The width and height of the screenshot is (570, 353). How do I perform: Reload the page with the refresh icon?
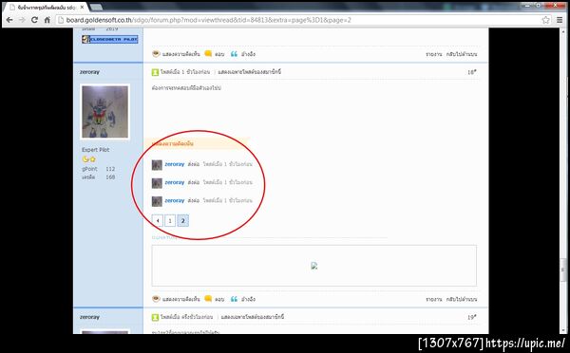point(34,20)
